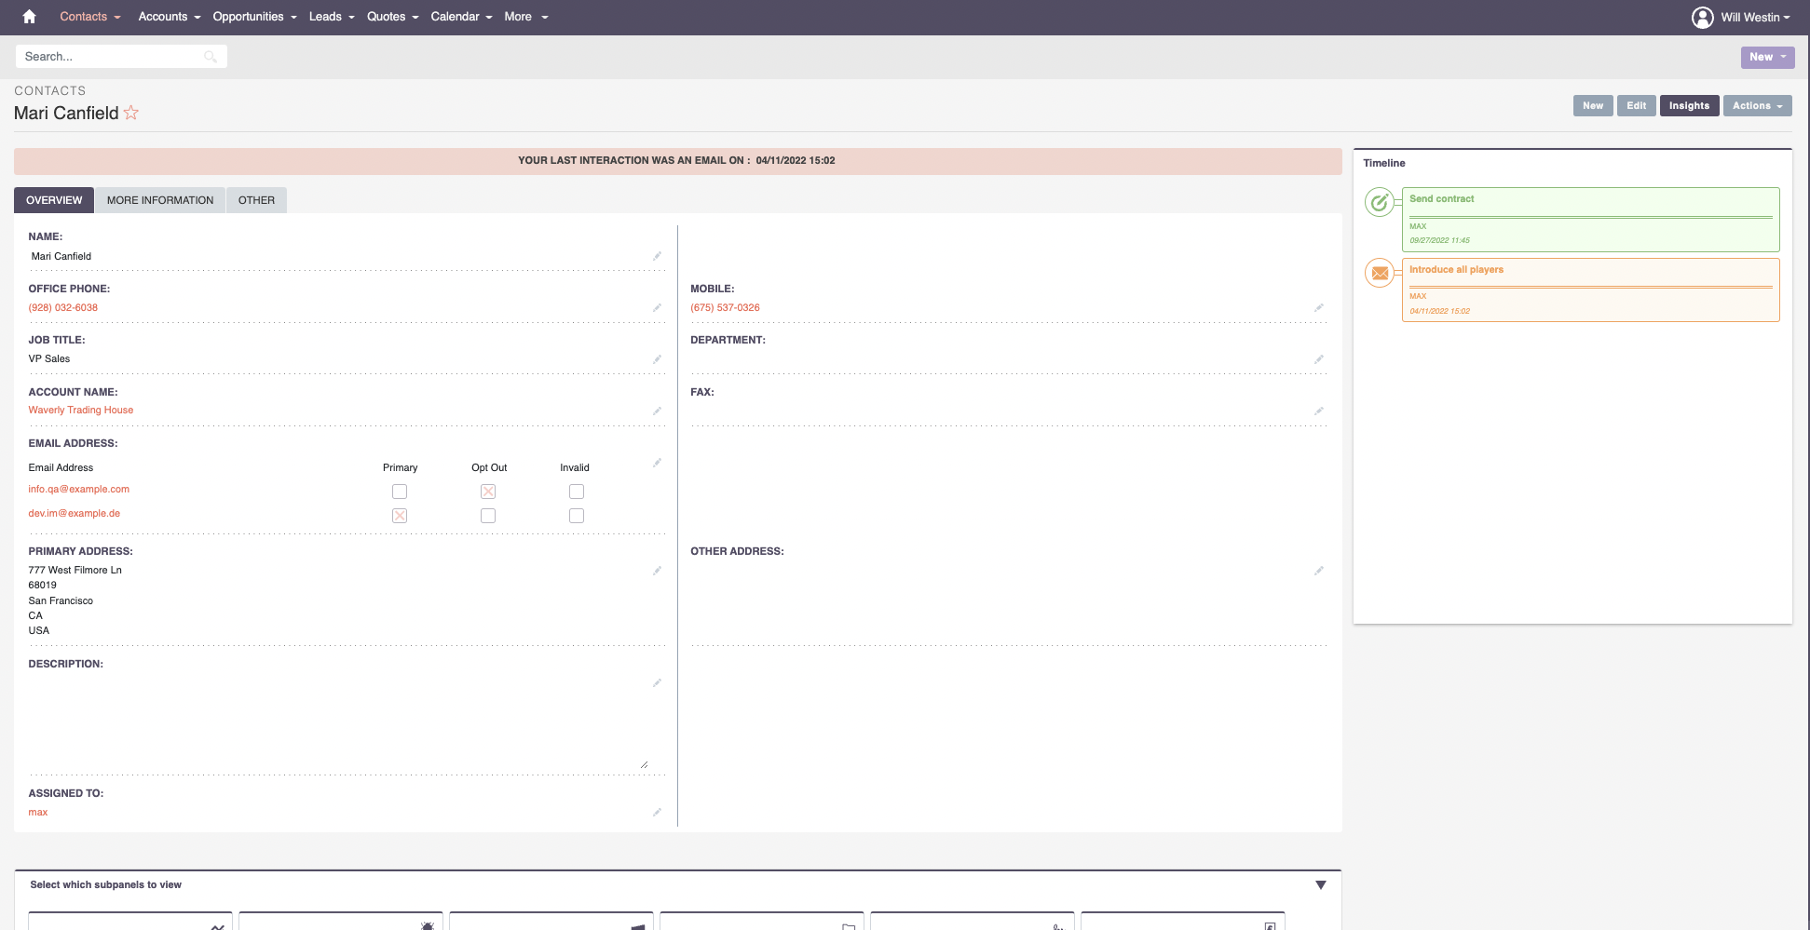The height and width of the screenshot is (930, 1810).
Task: Edit Job Title using pencil icon
Action: 657,359
